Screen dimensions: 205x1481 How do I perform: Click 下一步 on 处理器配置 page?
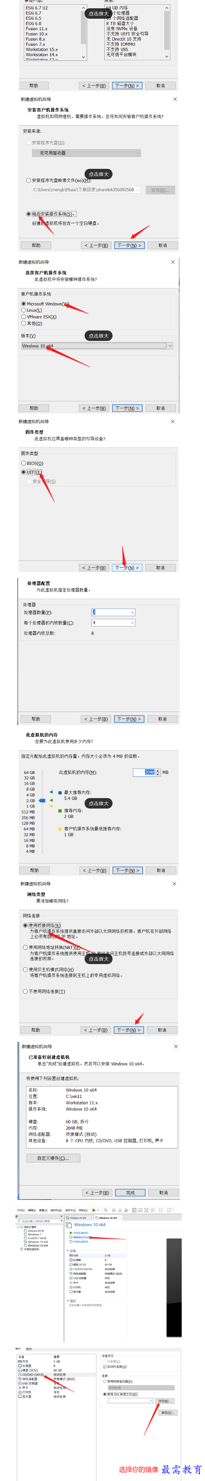[129, 719]
